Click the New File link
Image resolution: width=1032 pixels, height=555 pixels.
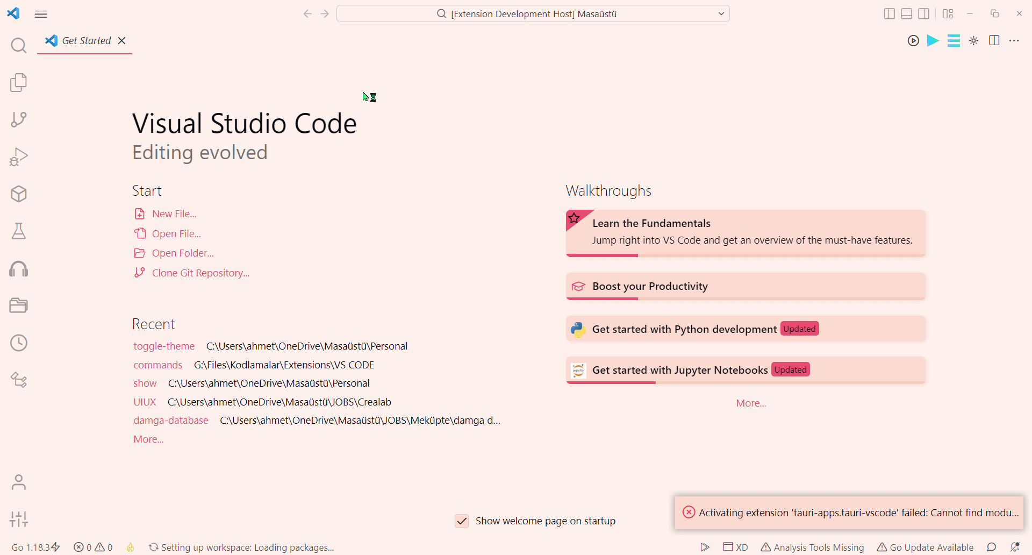tap(174, 214)
